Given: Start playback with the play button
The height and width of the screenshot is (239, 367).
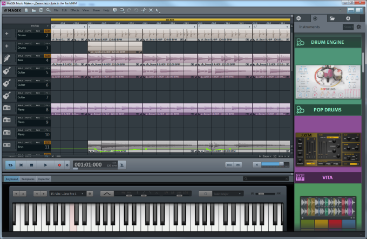Looking at the screenshot, I should [45, 165].
